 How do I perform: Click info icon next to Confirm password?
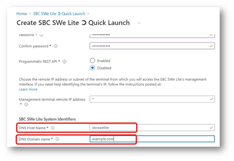[x=56, y=46]
